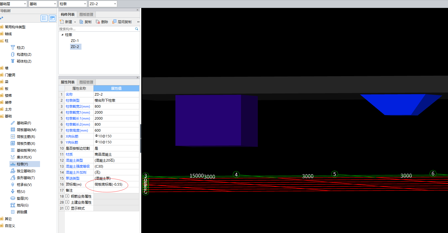Expand 自定义 folder

point(2,226)
